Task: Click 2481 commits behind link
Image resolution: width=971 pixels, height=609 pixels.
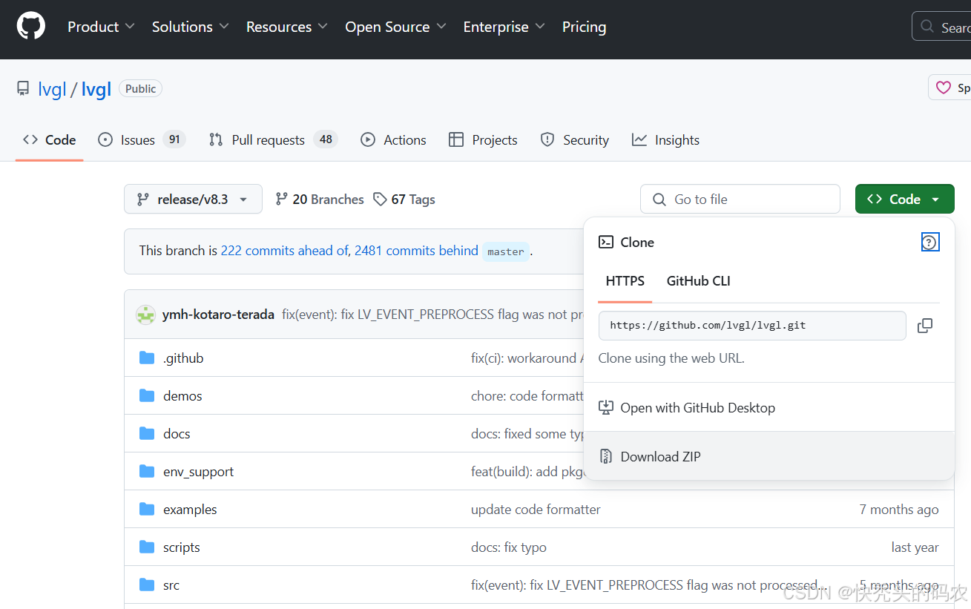Action: click(x=416, y=251)
